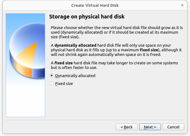
Task: Choose the Fixed size radio option
Action: pyautogui.click(x=52, y=84)
